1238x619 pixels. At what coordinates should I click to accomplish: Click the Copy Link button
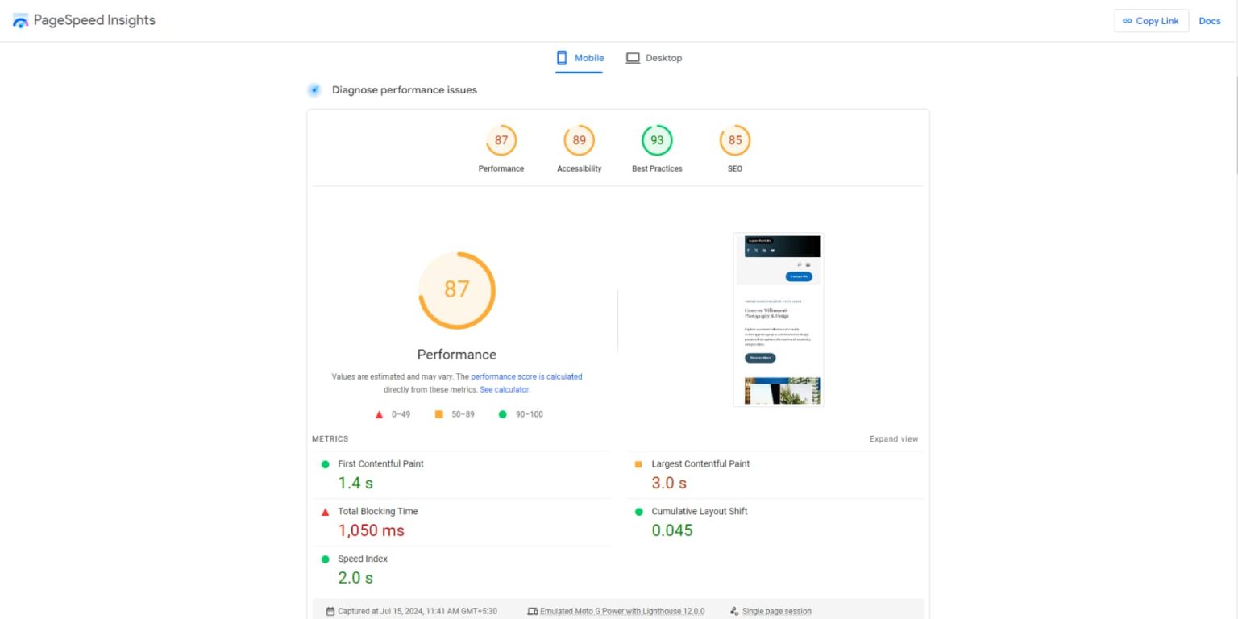1150,21
